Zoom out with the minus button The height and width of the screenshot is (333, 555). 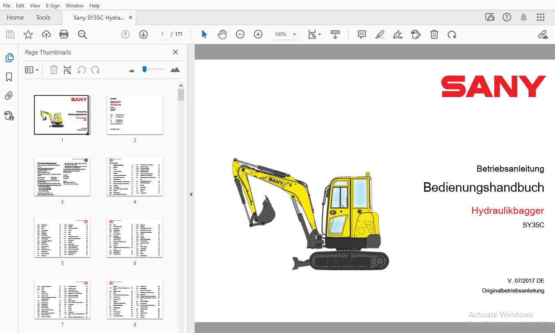(240, 34)
